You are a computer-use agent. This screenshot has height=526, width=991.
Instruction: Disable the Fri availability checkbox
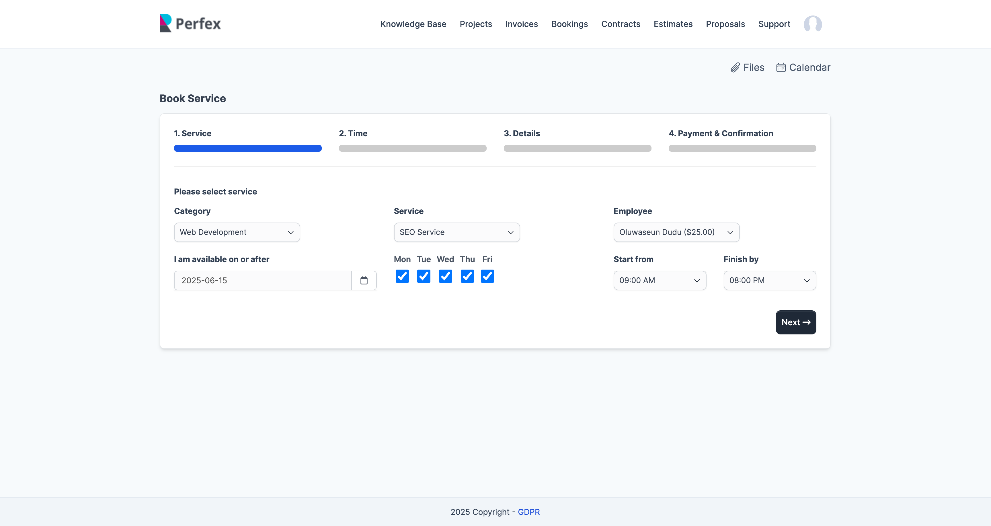(487, 276)
